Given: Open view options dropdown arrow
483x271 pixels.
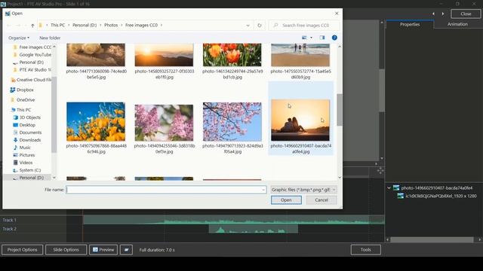Looking at the screenshot, I should (x=311, y=38).
